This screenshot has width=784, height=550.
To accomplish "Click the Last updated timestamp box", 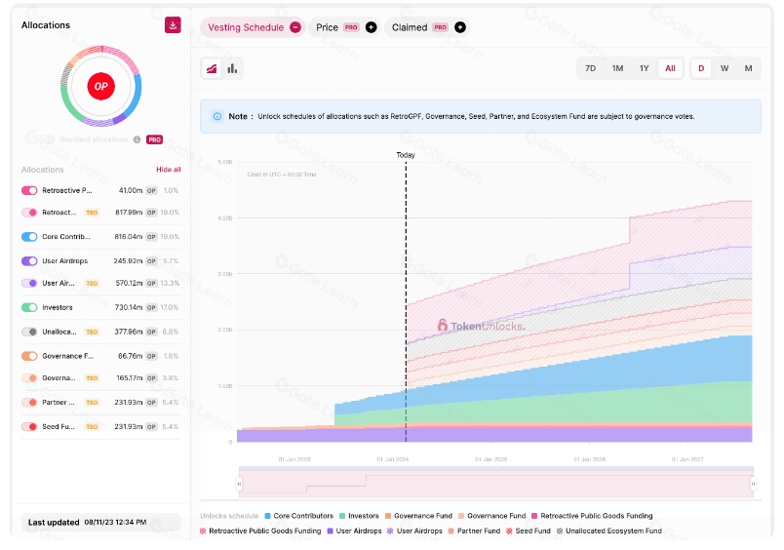I will coord(101,522).
